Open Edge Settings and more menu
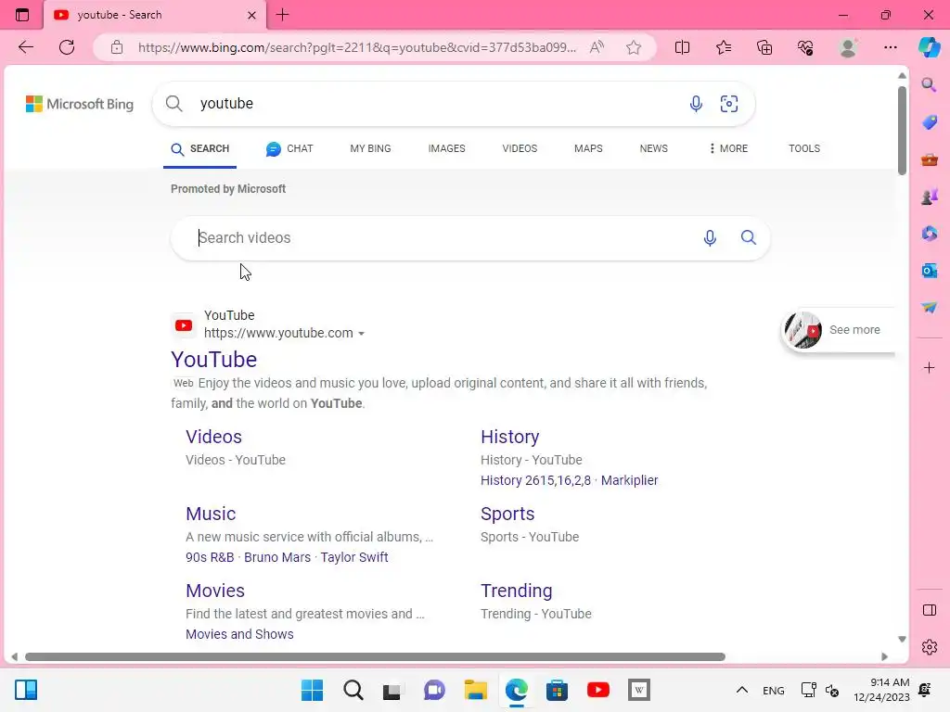The image size is (950, 712). click(890, 47)
